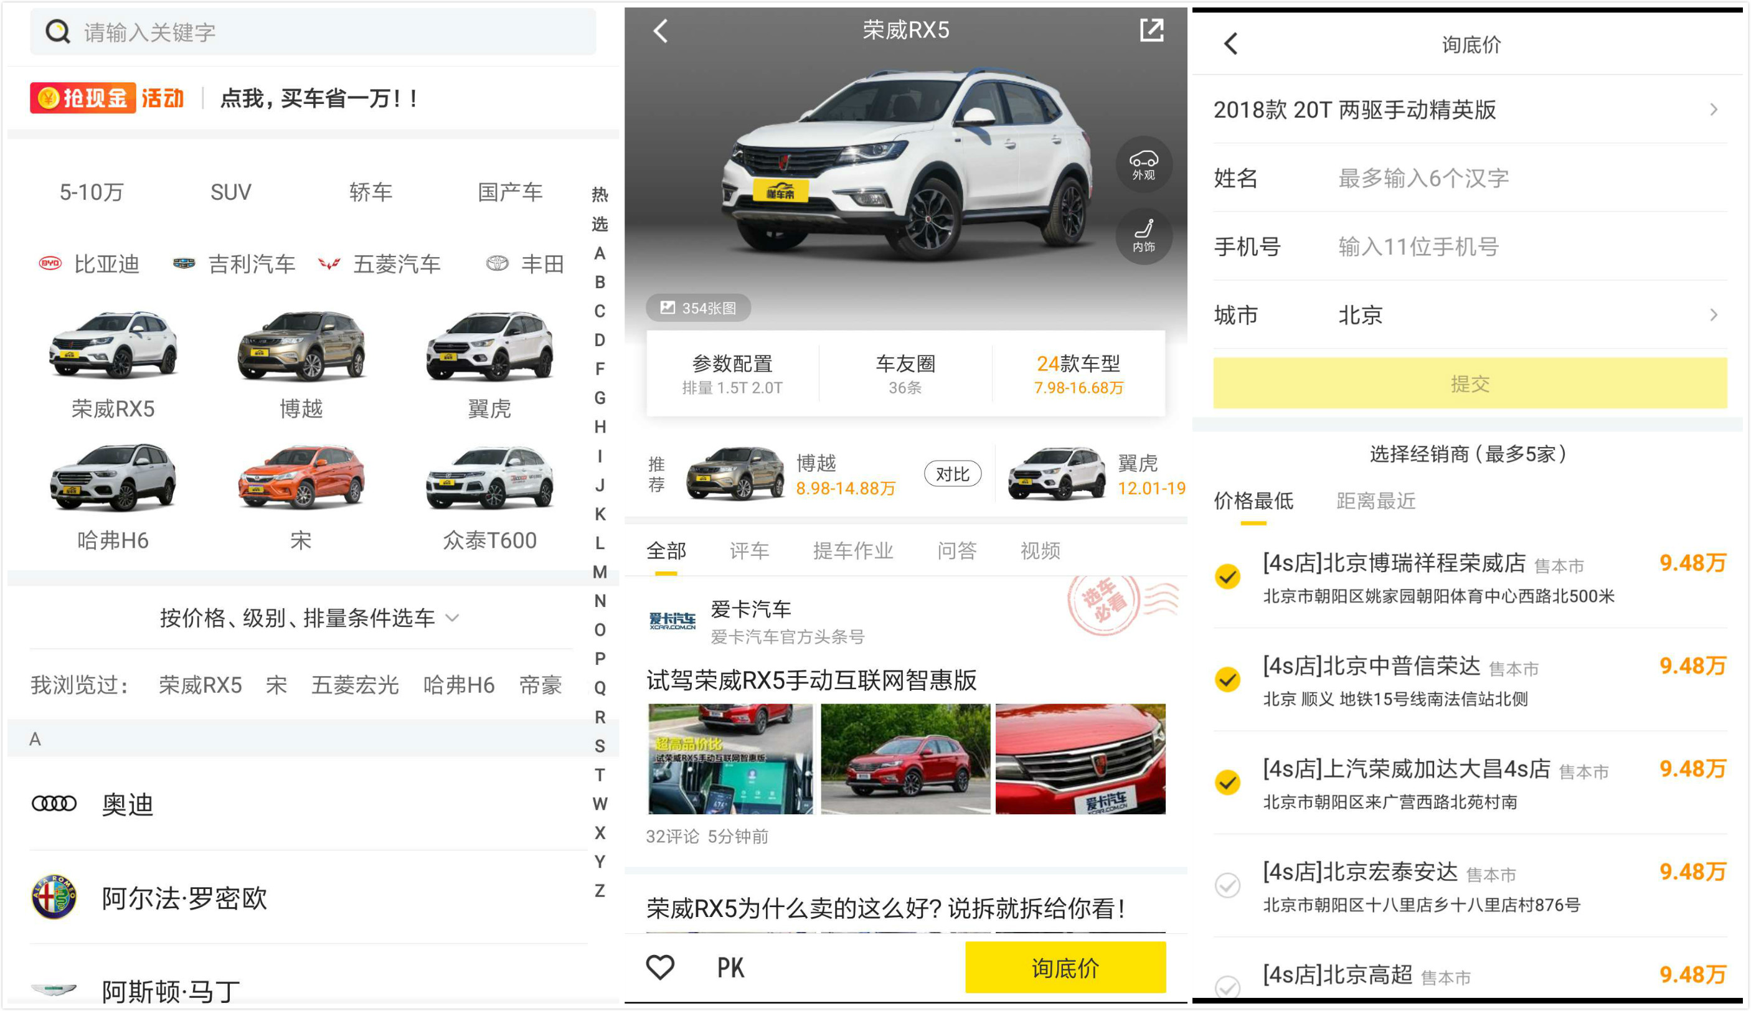Screen dimensions: 1751x1011
Task: Click the search magnifier icon
Action: 58,32
